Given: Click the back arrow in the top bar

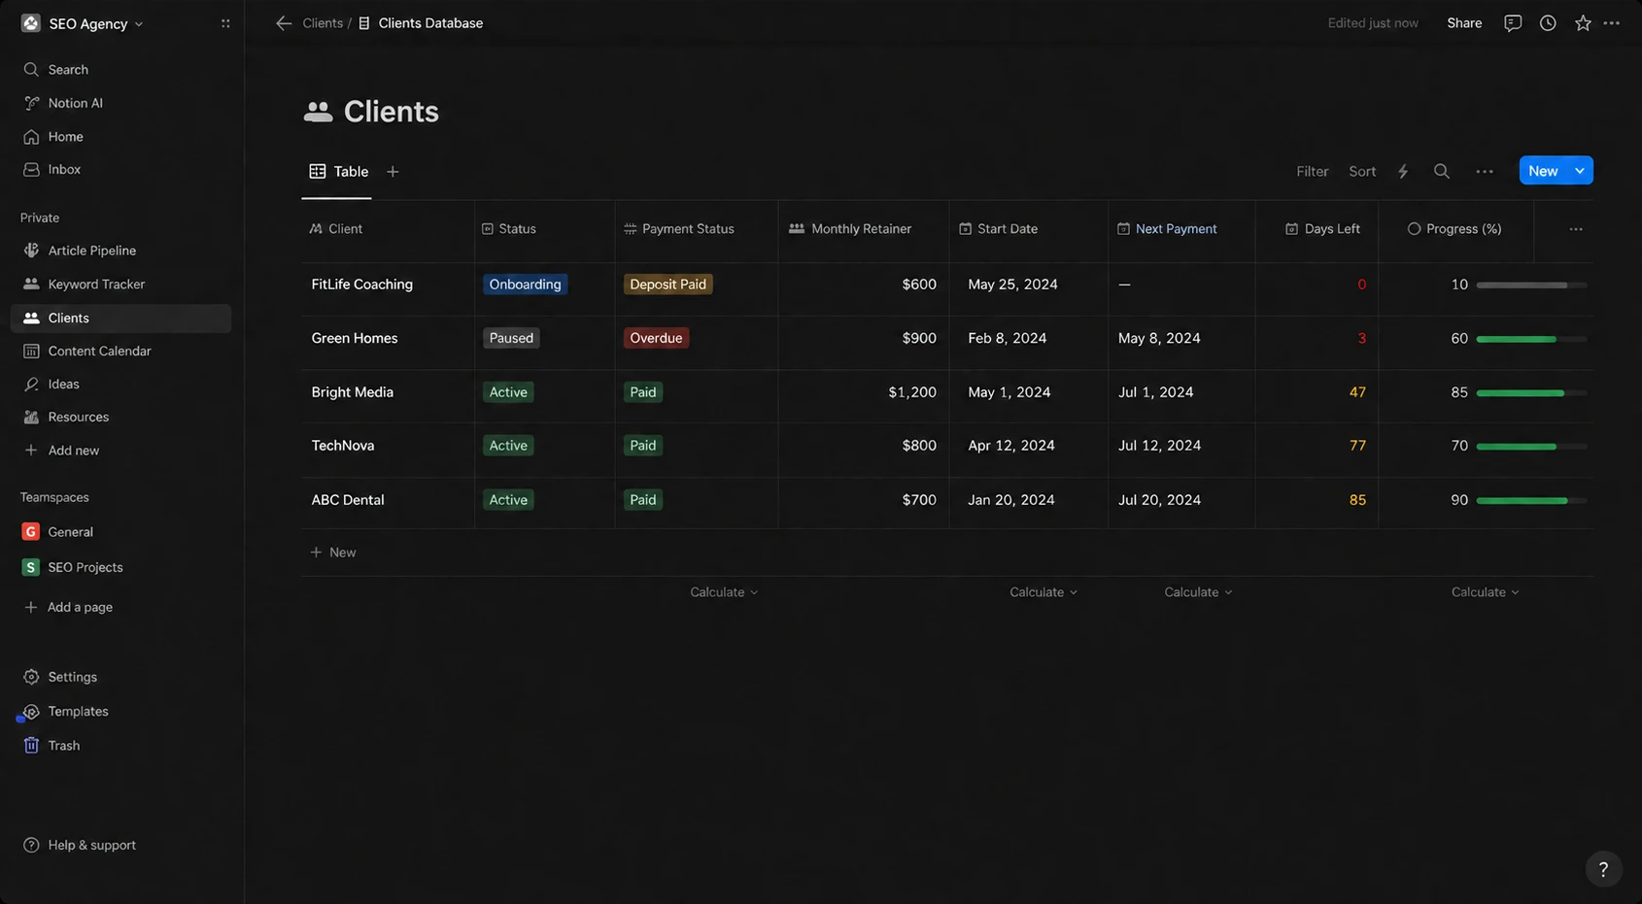Looking at the screenshot, I should coord(283,23).
